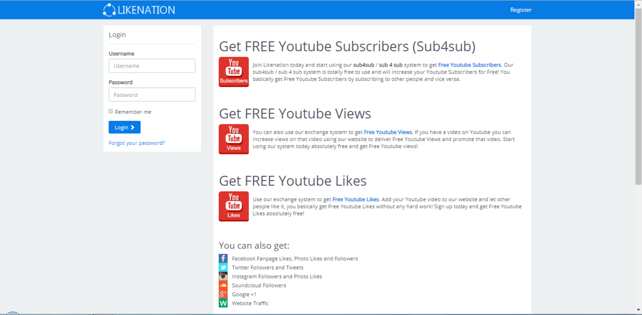
Task: Click the YouTube Likes red icon
Action: click(234, 206)
